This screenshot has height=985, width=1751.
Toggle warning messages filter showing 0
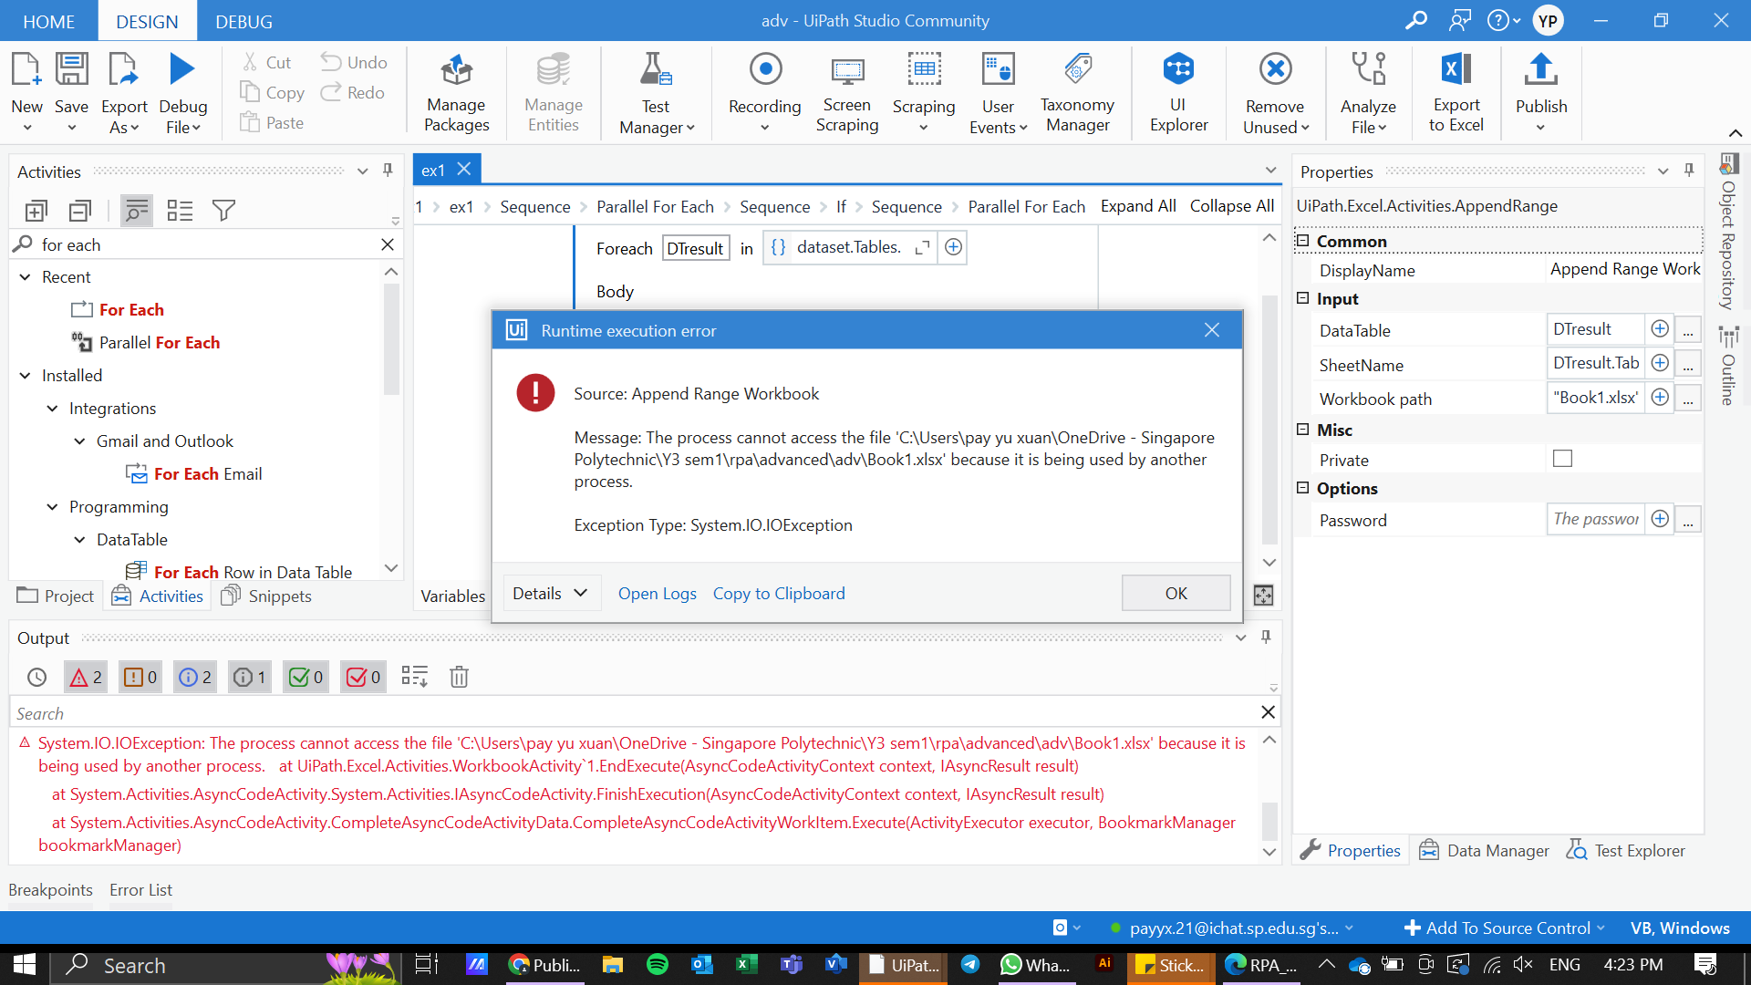coord(140,677)
